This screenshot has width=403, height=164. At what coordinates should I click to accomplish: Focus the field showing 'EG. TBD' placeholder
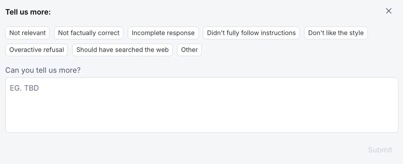point(202,105)
